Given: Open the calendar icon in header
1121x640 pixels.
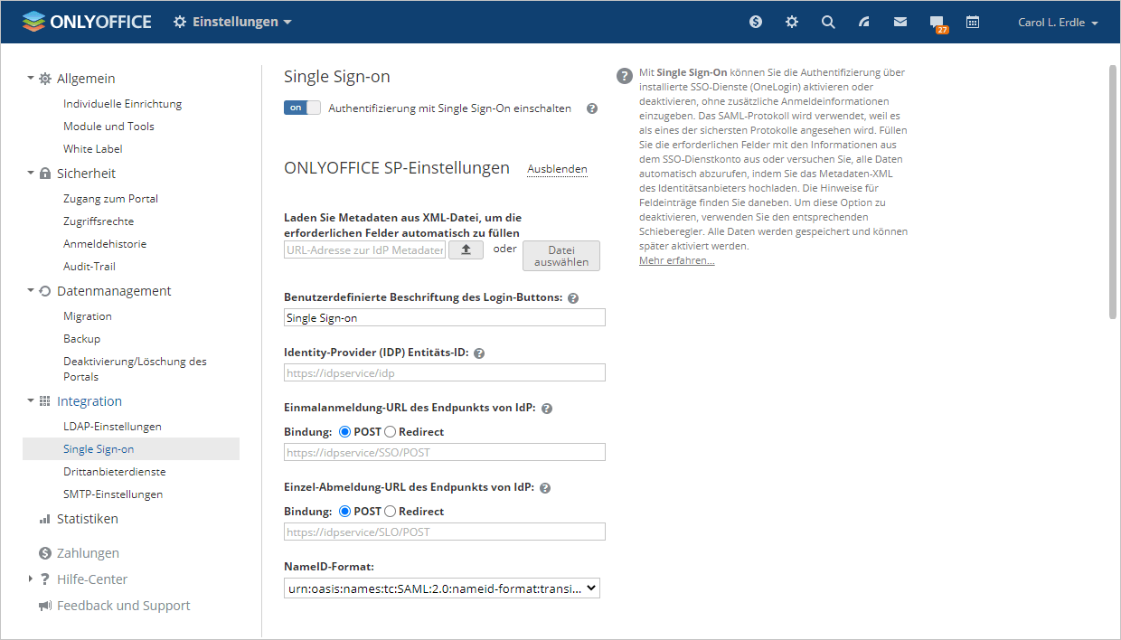Looking at the screenshot, I should pos(973,22).
